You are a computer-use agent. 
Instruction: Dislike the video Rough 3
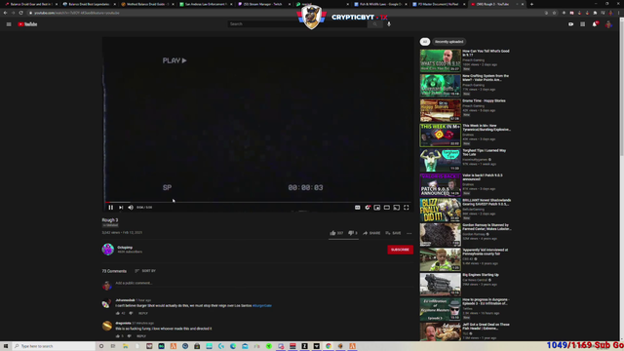pyautogui.click(x=353, y=233)
